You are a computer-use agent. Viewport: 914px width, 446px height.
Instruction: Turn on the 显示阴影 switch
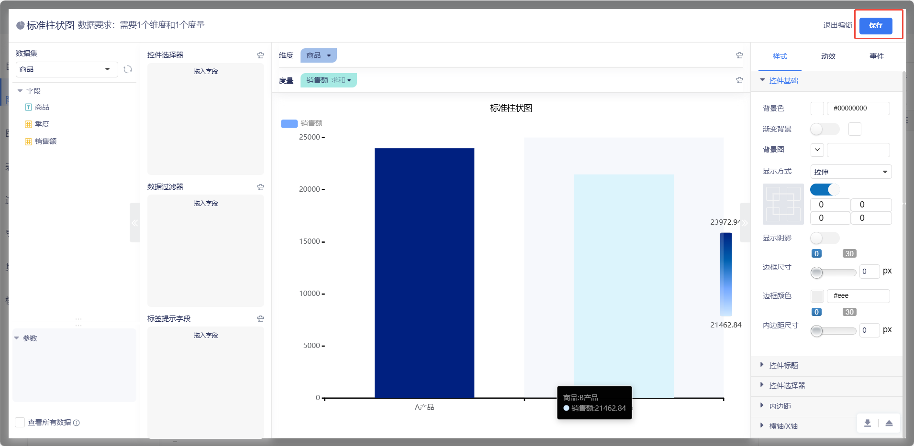click(824, 238)
